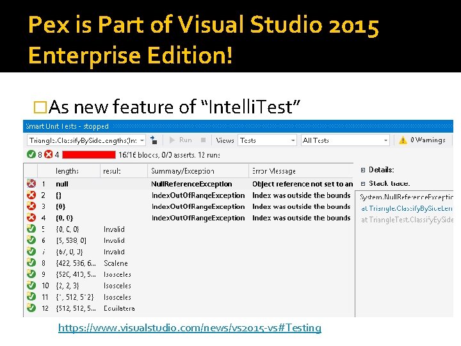This screenshot has width=461, height=346.
Task: Select the 'null' lengths cell in row 1
Action: tap(62, 184)
